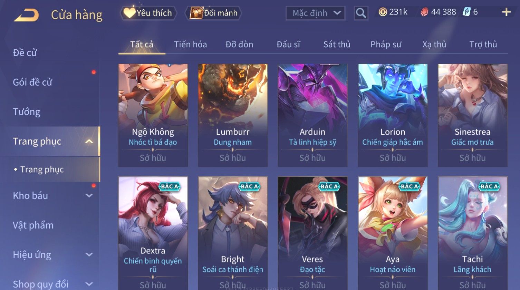Open Đổi mảnh chest exchange
The height and width of the screenshot is (290, 520).
click(x=213, y=13)
